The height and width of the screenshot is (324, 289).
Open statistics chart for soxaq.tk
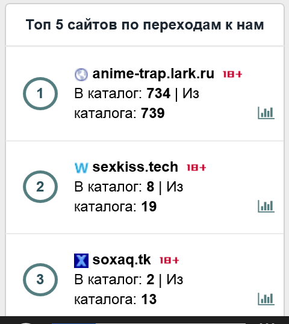[266, 299]
